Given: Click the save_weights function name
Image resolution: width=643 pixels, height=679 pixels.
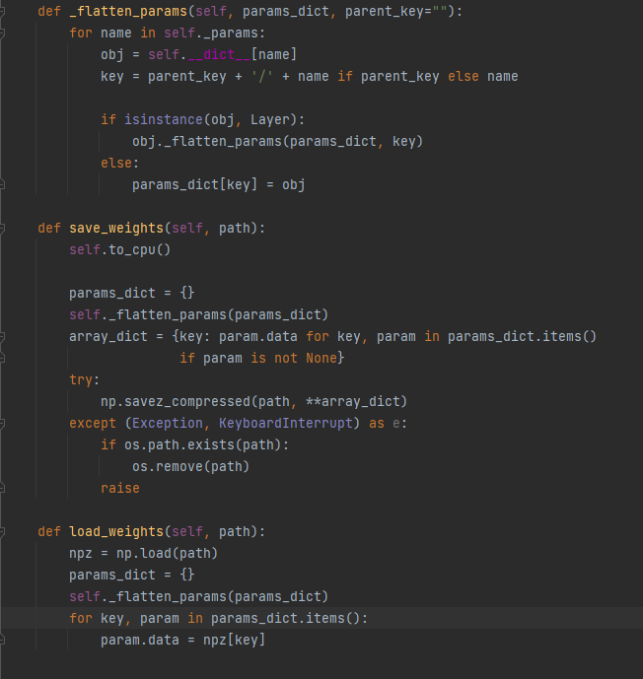Looking at the screenshot, I should coord(116,229).
